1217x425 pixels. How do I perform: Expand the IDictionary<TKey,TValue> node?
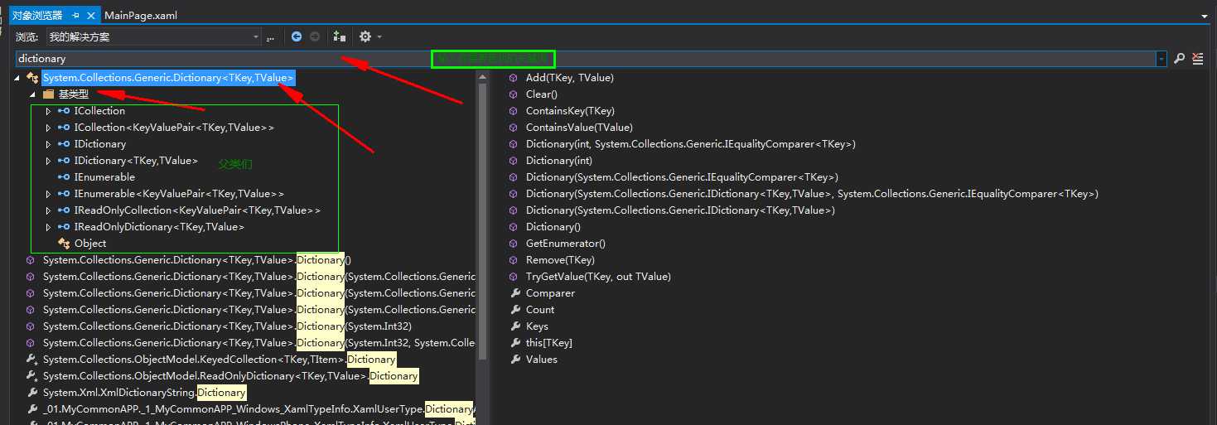pos(49,160)
